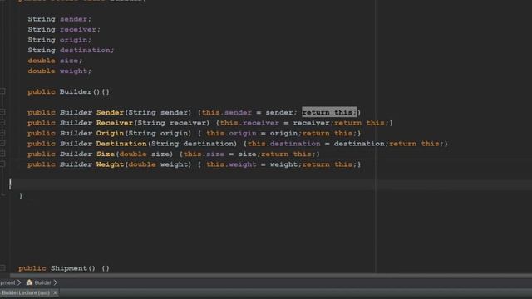Click the Weight method name
The width and height of the screenshot is (532, 299).
click(x=110, y=164)
